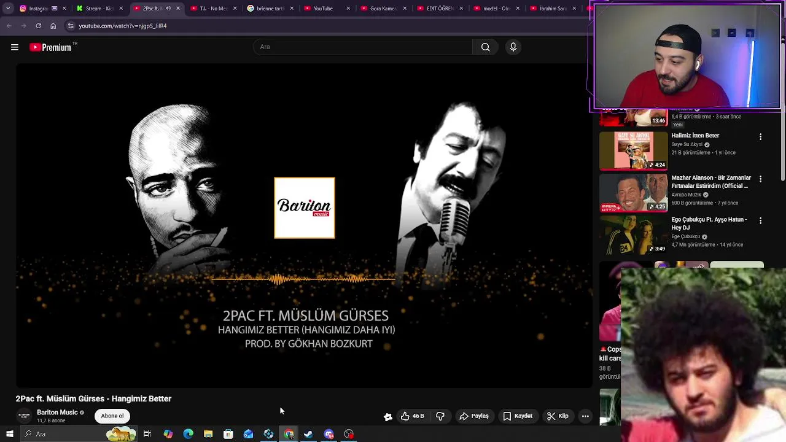Click the extension icon left of like button
Viewport: 786px width, 442px height.
click(387, 417)
